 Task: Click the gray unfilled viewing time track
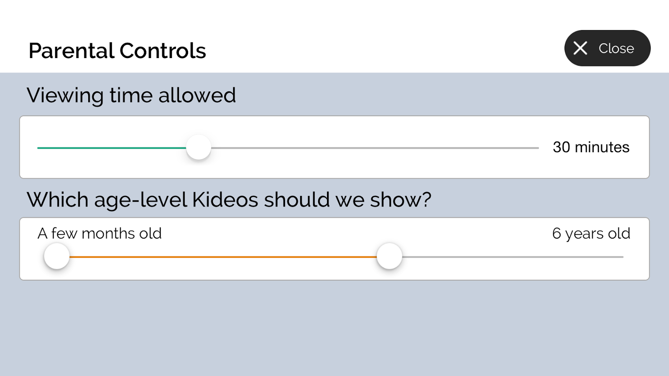(375, 148)
